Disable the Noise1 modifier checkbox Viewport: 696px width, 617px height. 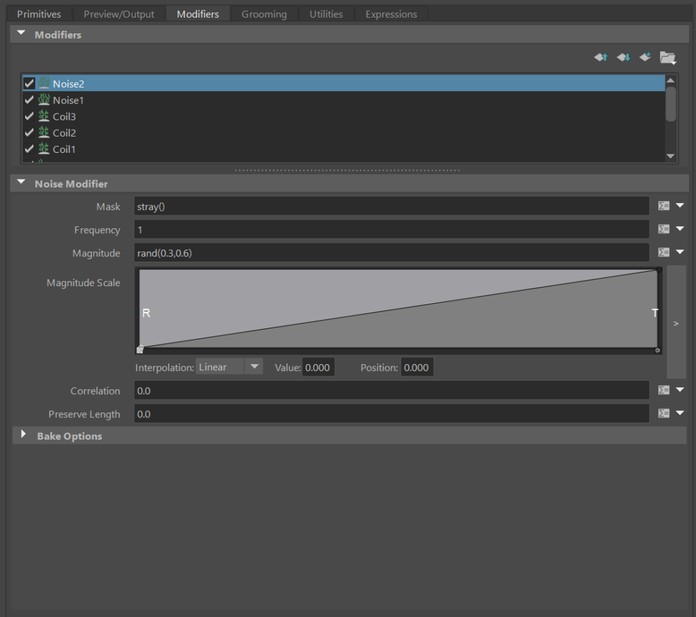click(29, 100)
